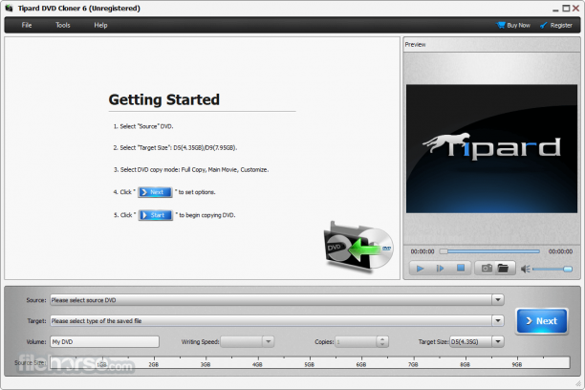Play the preview video

point(420,269)
